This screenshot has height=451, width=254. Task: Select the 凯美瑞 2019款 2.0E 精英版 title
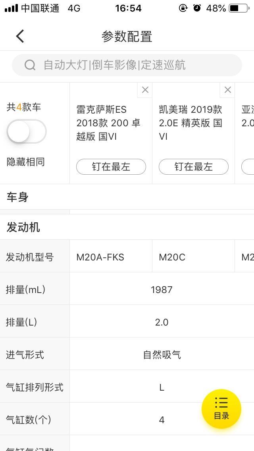click(191, 123)
